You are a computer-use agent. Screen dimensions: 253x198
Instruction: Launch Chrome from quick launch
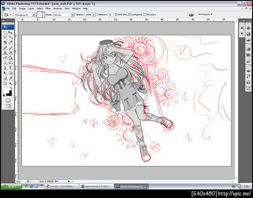(26, 186)
